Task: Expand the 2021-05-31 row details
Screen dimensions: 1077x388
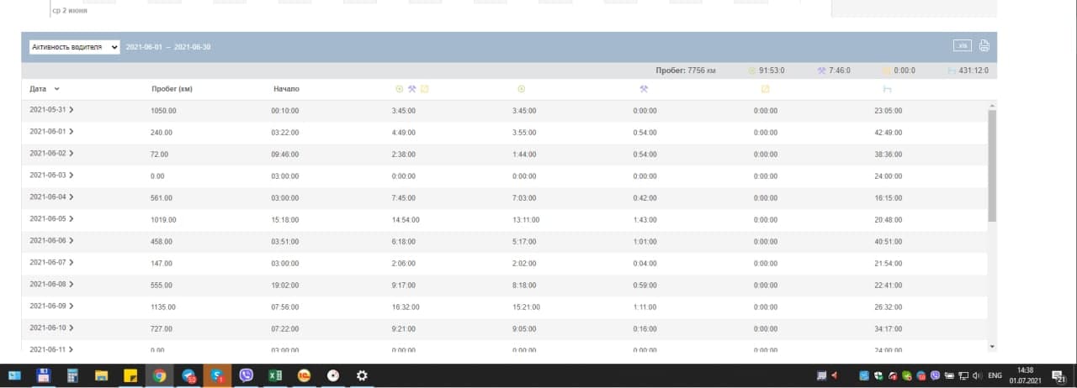Action: coord(72,110)
